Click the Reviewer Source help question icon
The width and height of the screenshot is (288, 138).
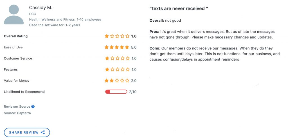coord(33,107)
